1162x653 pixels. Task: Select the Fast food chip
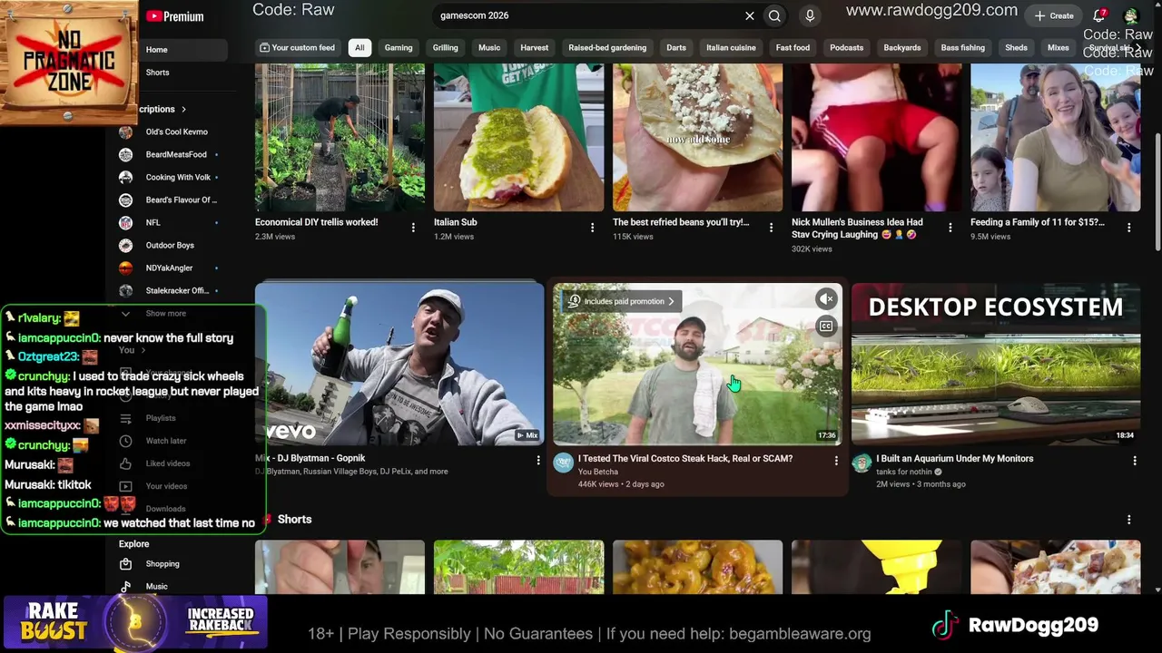tap(793, 48)
